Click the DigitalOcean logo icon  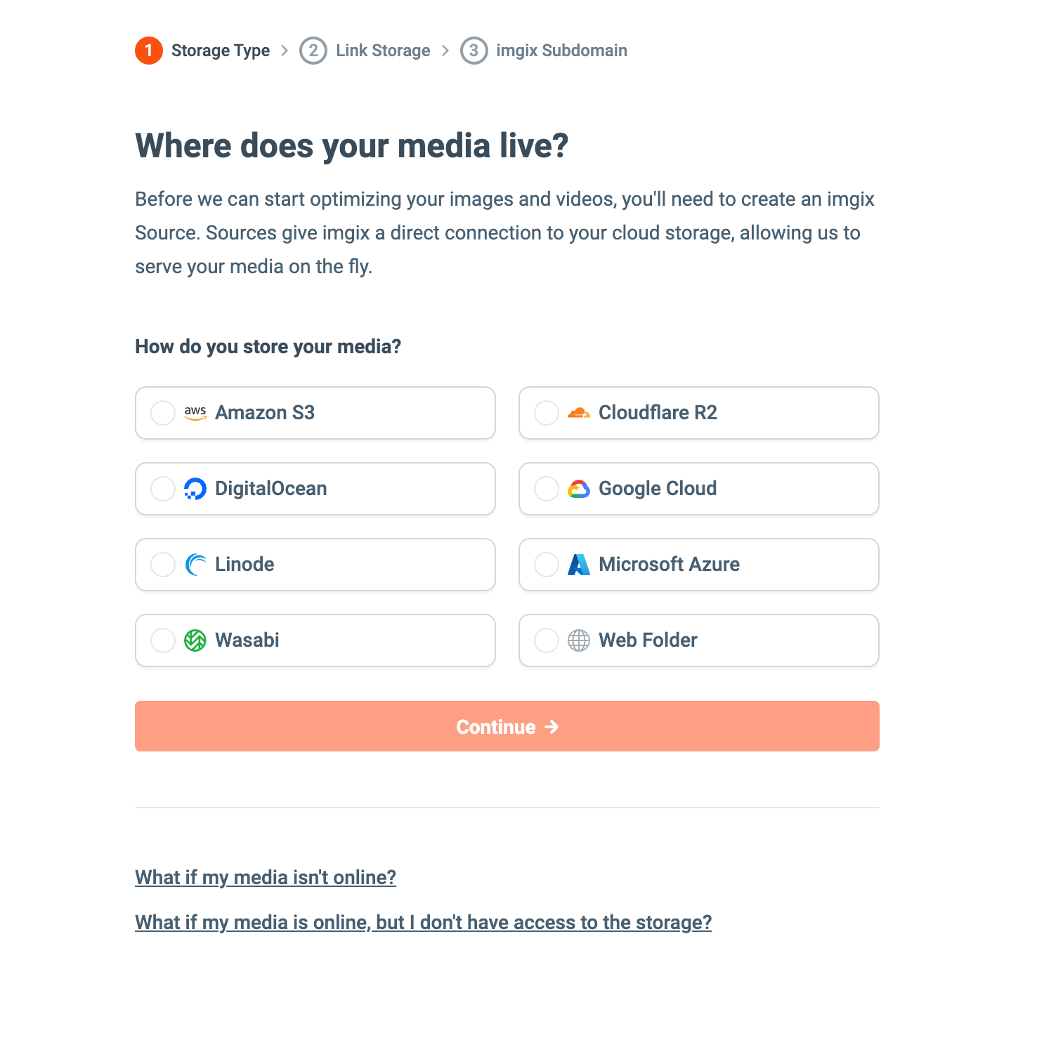195,489
